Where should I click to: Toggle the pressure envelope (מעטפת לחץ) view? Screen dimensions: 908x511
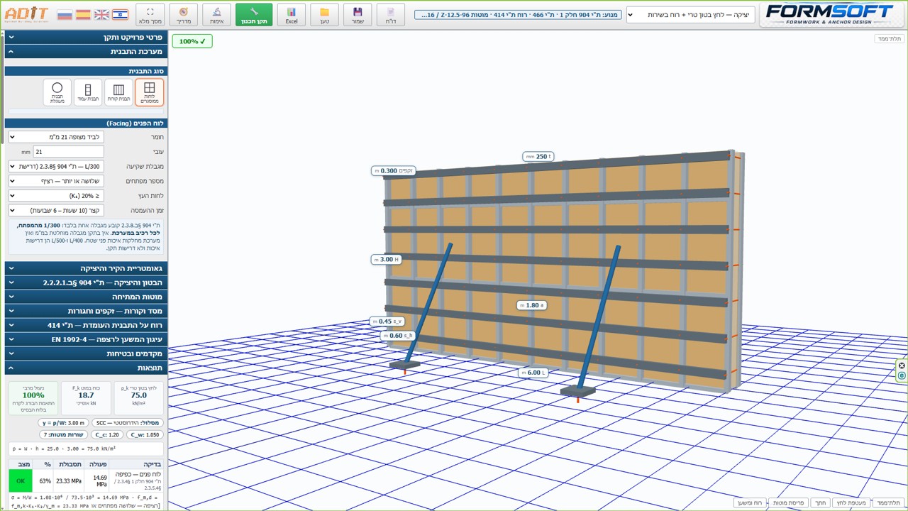[850, 502]
